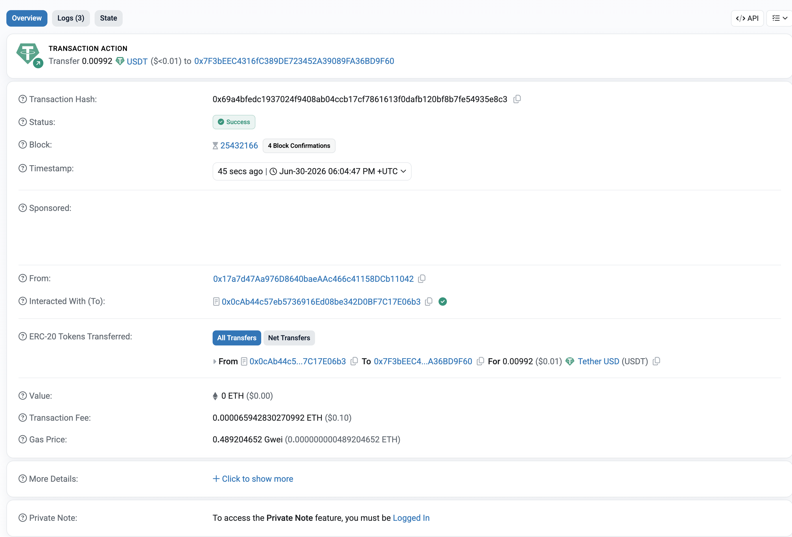Select the All Transfers toggle
The height and width of the screenshot is (537, 792).
click(x=237, y=338)
